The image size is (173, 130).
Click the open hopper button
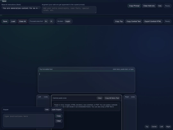point(56,109)
